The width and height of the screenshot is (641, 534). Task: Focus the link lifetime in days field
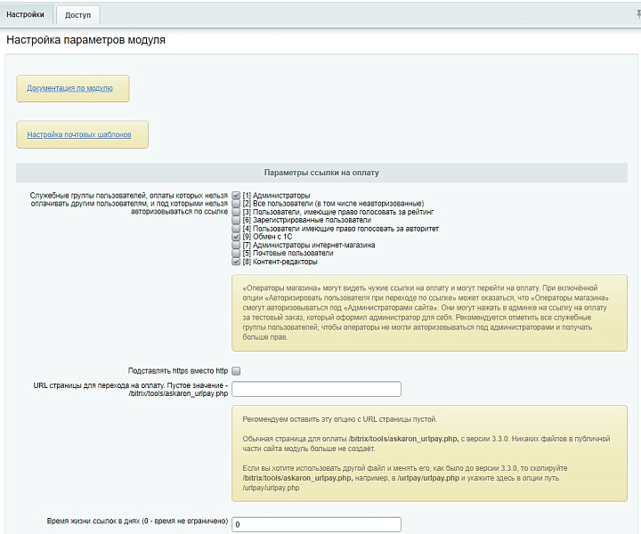click(x=316, y=525)
